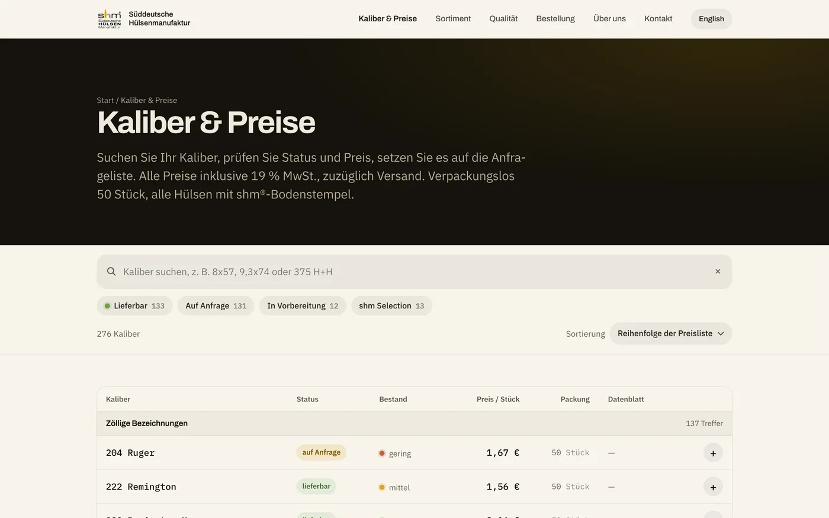
Task: Click the 222 Remington caliber name
Action: coord(141,487)
